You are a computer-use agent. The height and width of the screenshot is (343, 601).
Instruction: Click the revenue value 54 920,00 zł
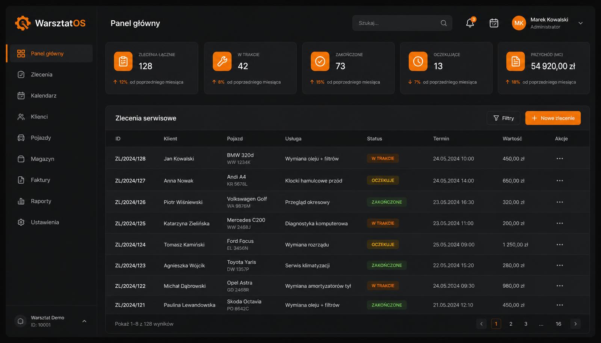coord(553,66)
